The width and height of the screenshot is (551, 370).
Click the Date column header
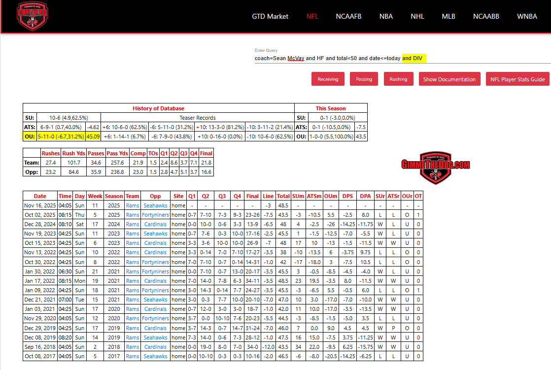click(40, 196)
